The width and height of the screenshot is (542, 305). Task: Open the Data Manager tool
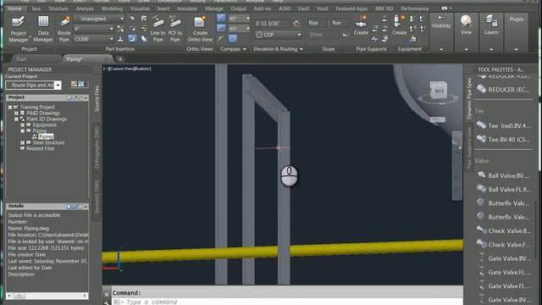point(43,29)
